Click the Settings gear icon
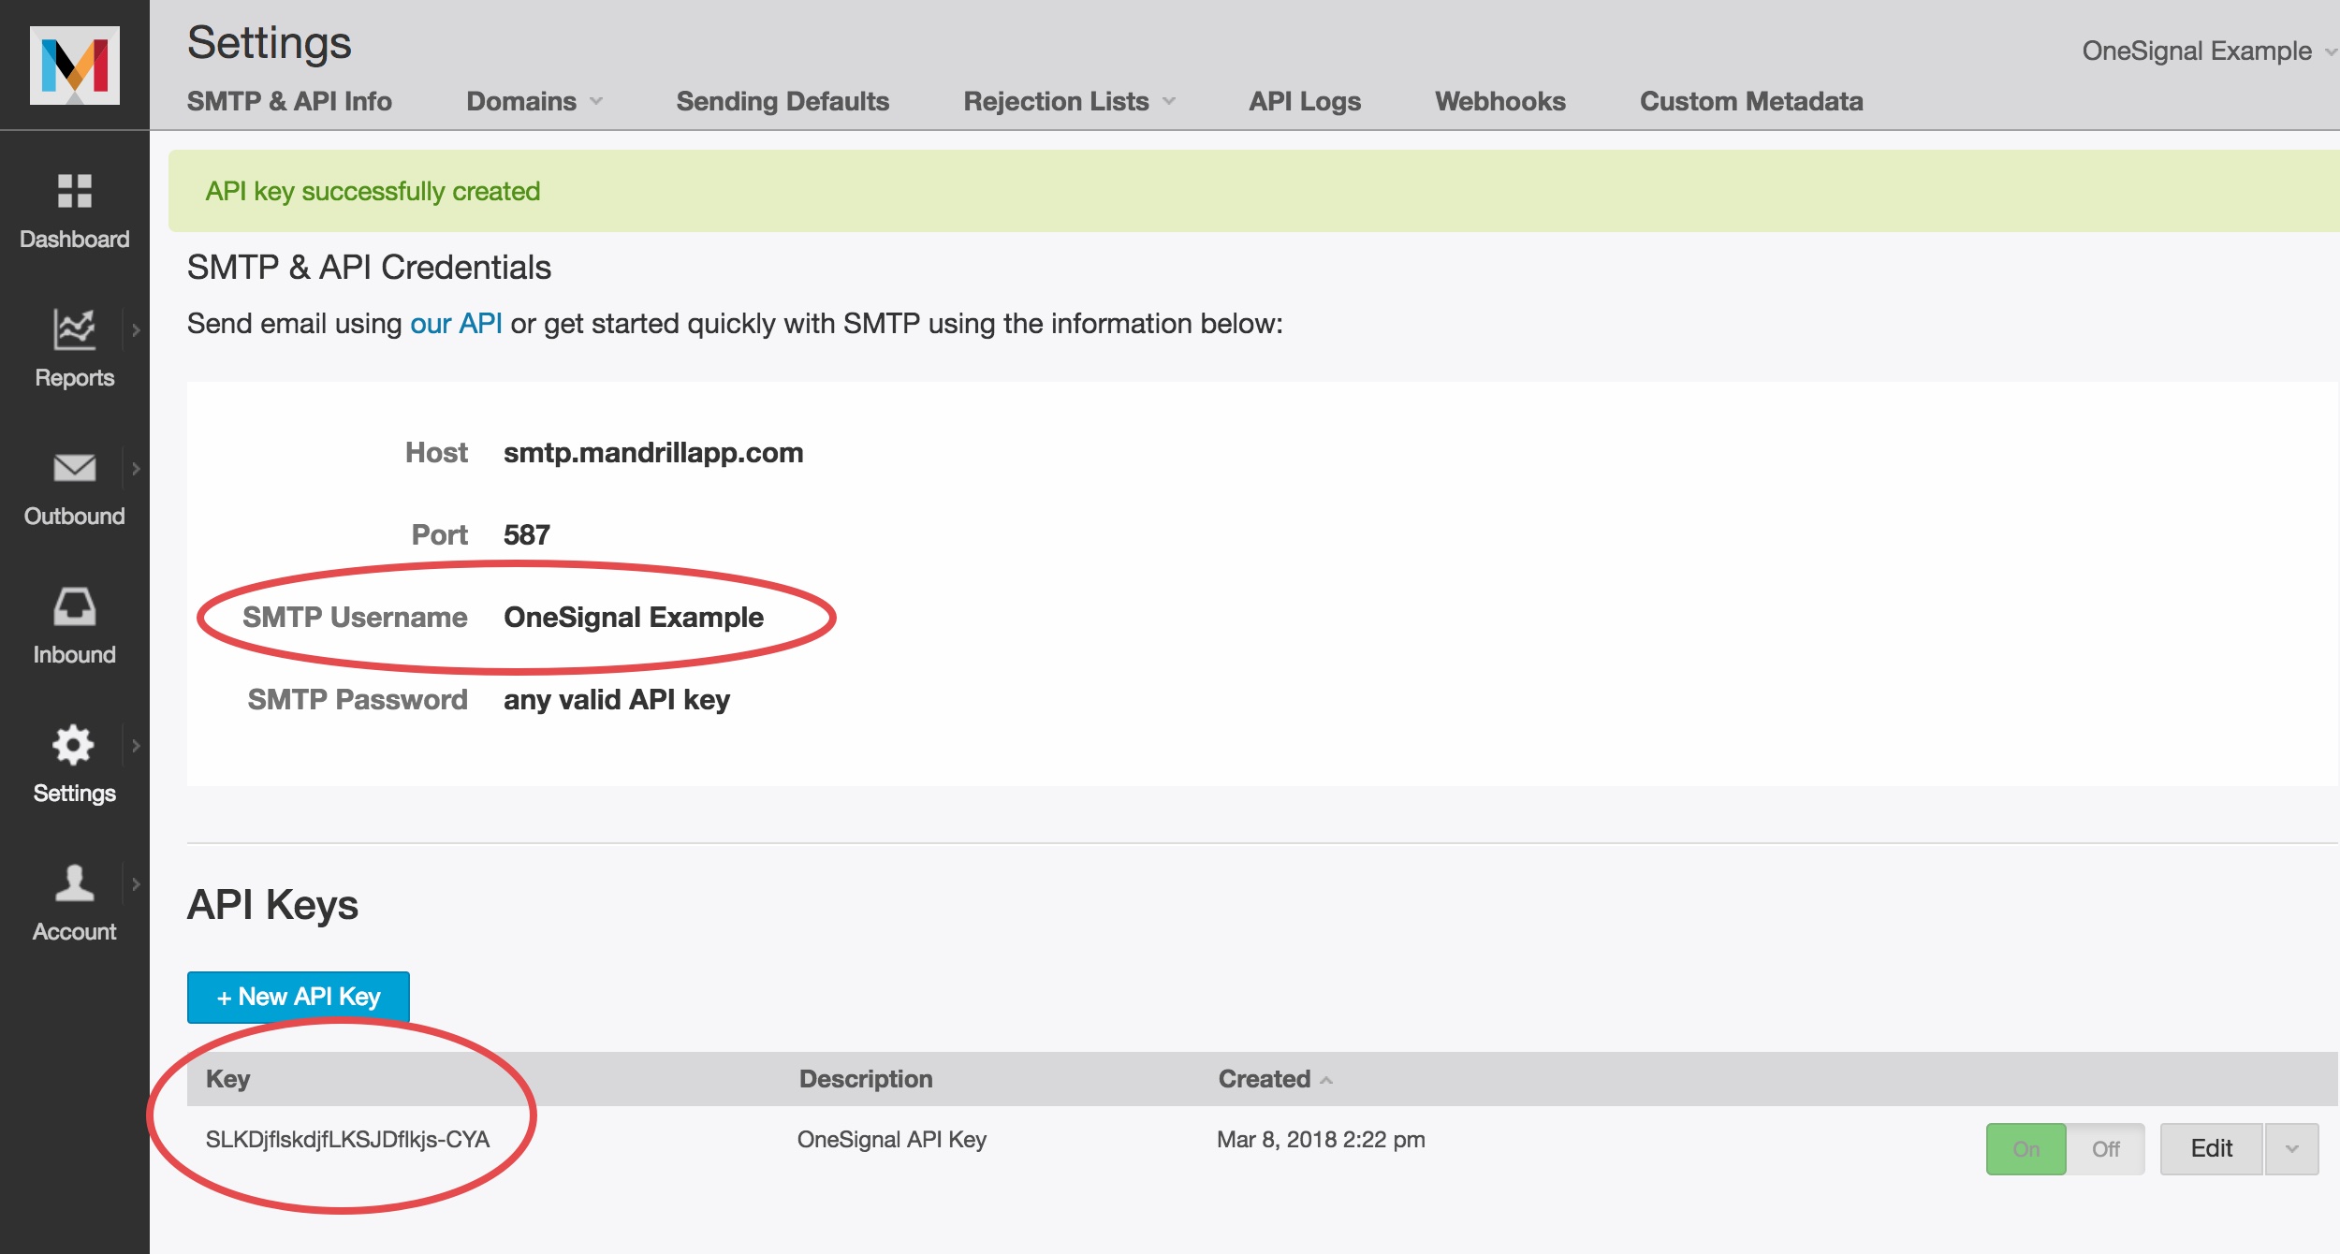The width and height of the screenshot is (2340, 1254). [x=73, y=745]
